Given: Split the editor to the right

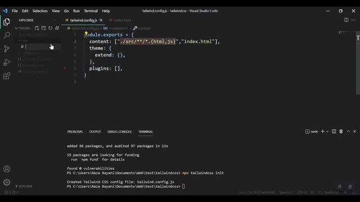Looking at the screenshot, I should tap(346, 20).
